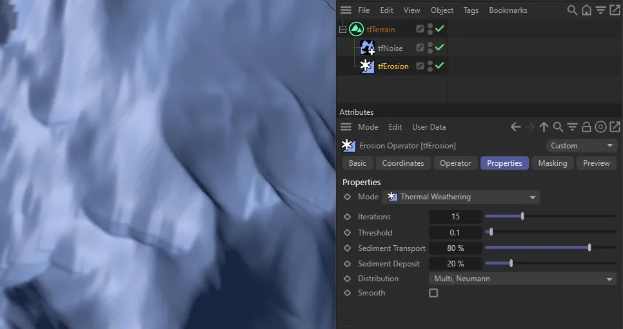Image resolution: width=623 pixels, height=329 pixels.
Task: Click the layer tag icon on tfTerrain row
Action: coord(420,29)
